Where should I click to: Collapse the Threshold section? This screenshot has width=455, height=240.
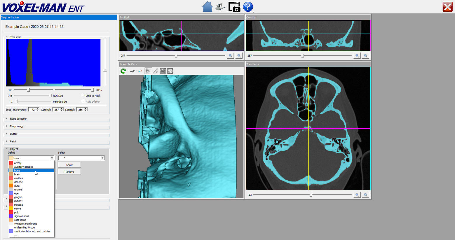click(7, 37)
